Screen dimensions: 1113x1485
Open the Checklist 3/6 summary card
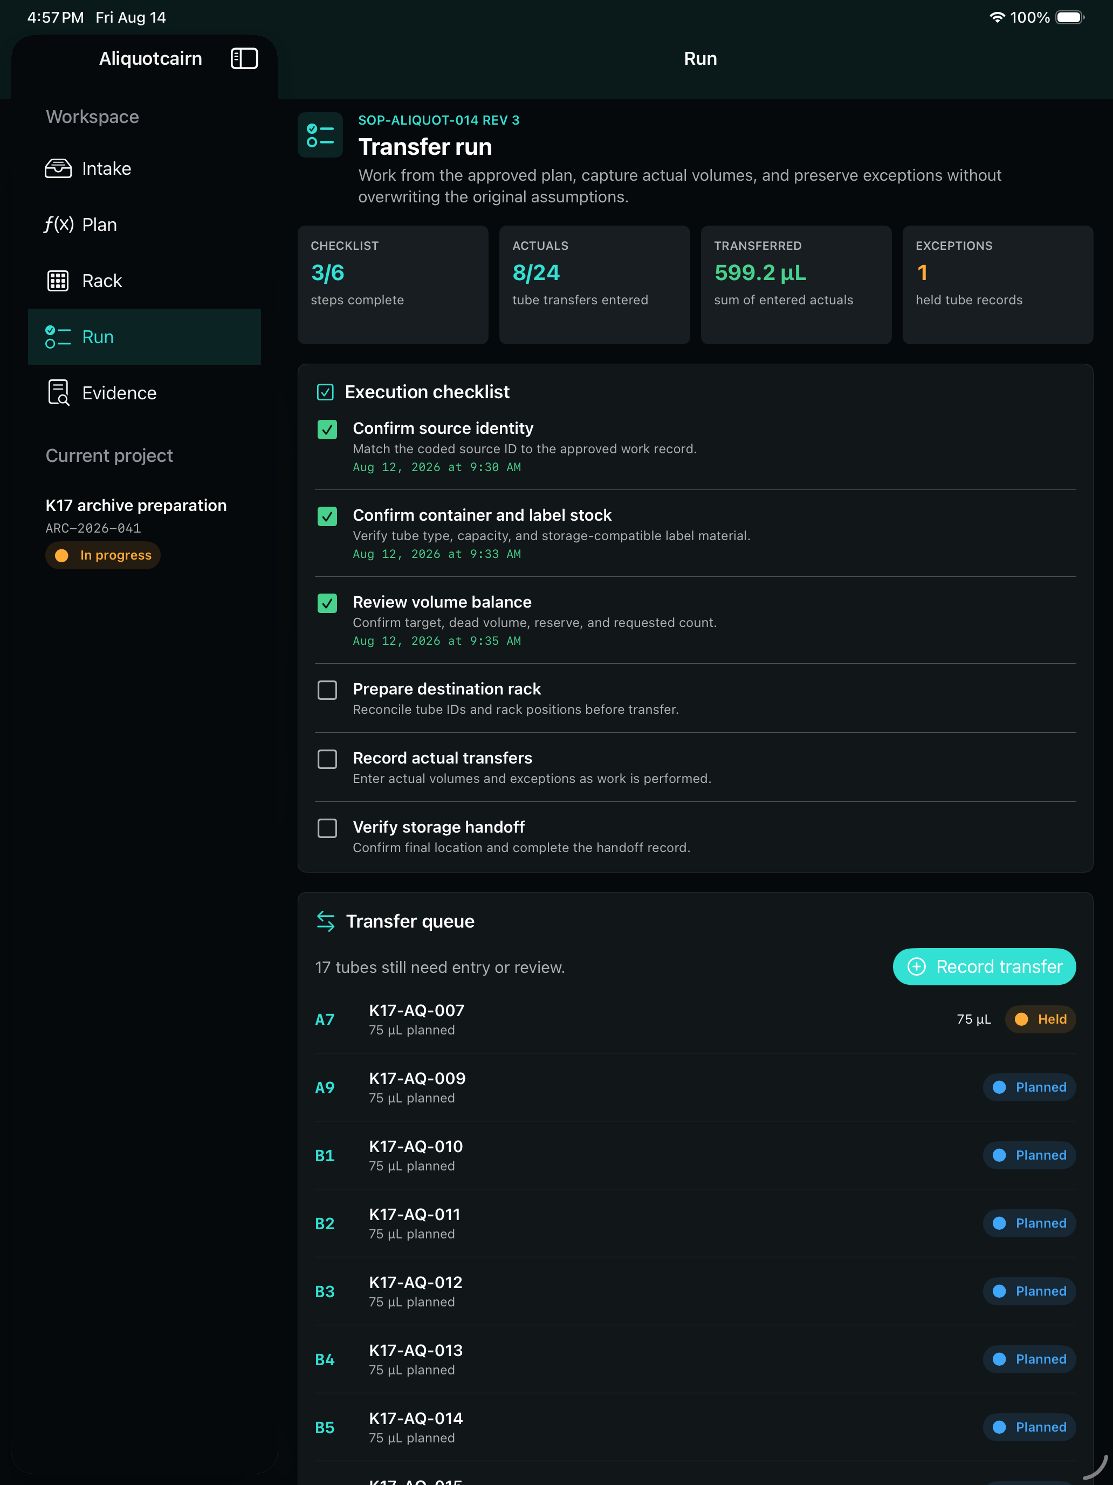coord(393,285)
